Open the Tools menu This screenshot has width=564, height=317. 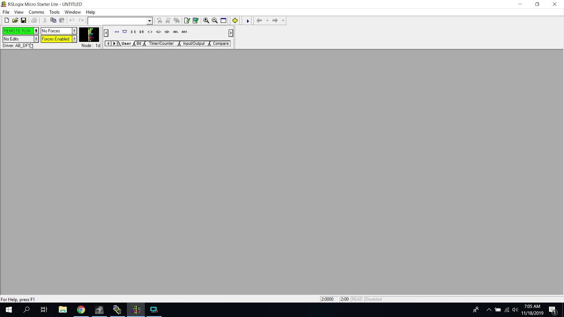(x=54, y=12)
